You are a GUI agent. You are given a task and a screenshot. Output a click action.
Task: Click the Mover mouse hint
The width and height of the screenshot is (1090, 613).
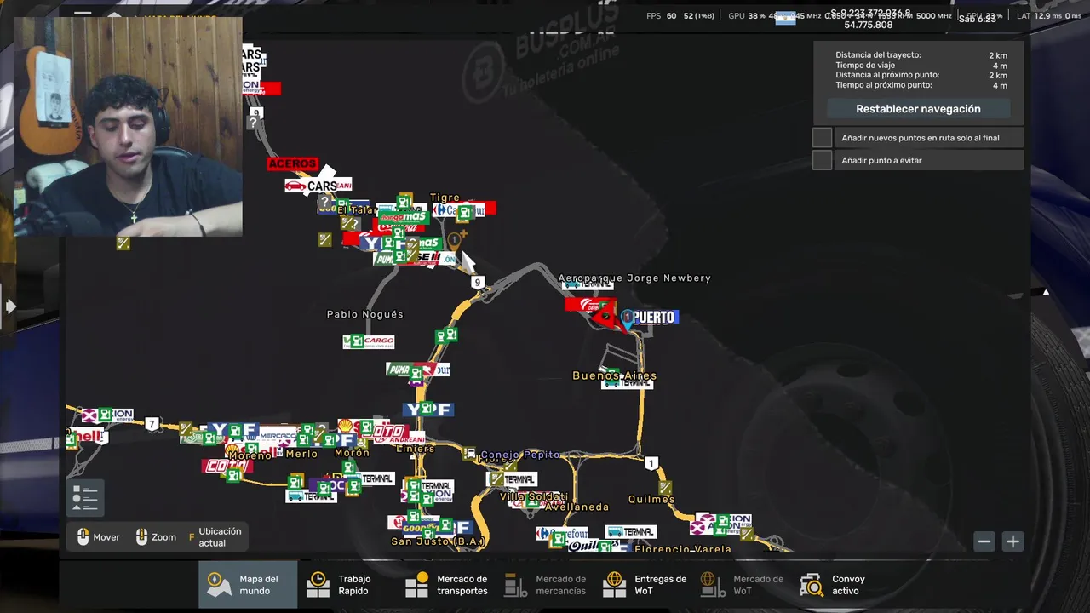(x=99, y=537)
